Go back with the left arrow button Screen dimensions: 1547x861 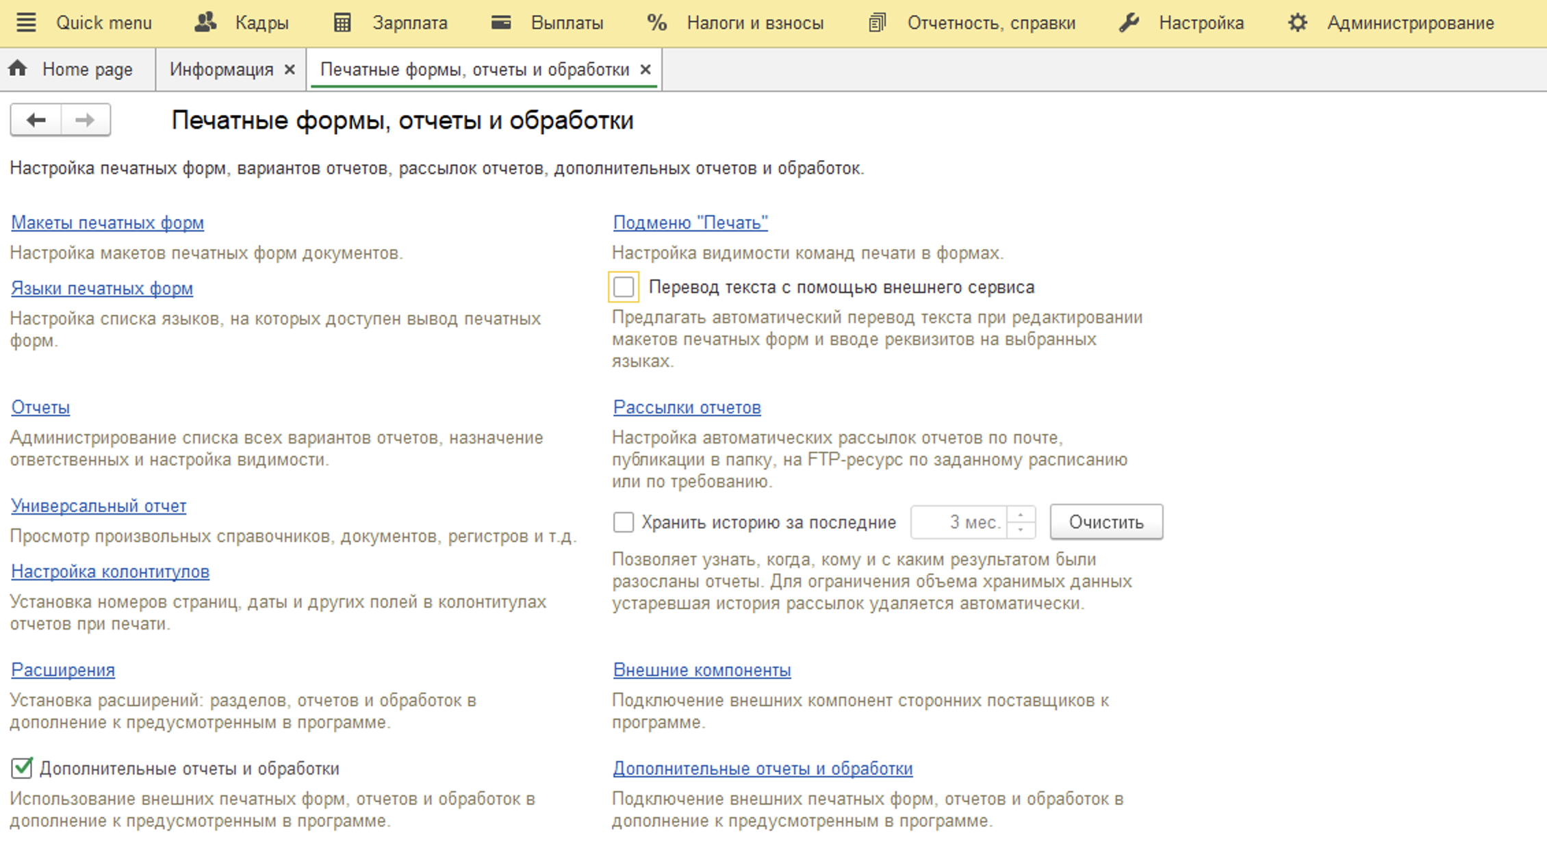point(36,120)
